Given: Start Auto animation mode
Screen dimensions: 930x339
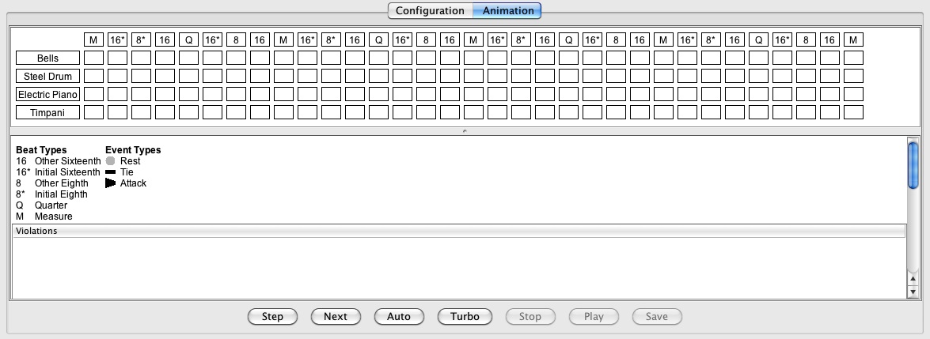Looking at the screenshot, I should point(399,316).
